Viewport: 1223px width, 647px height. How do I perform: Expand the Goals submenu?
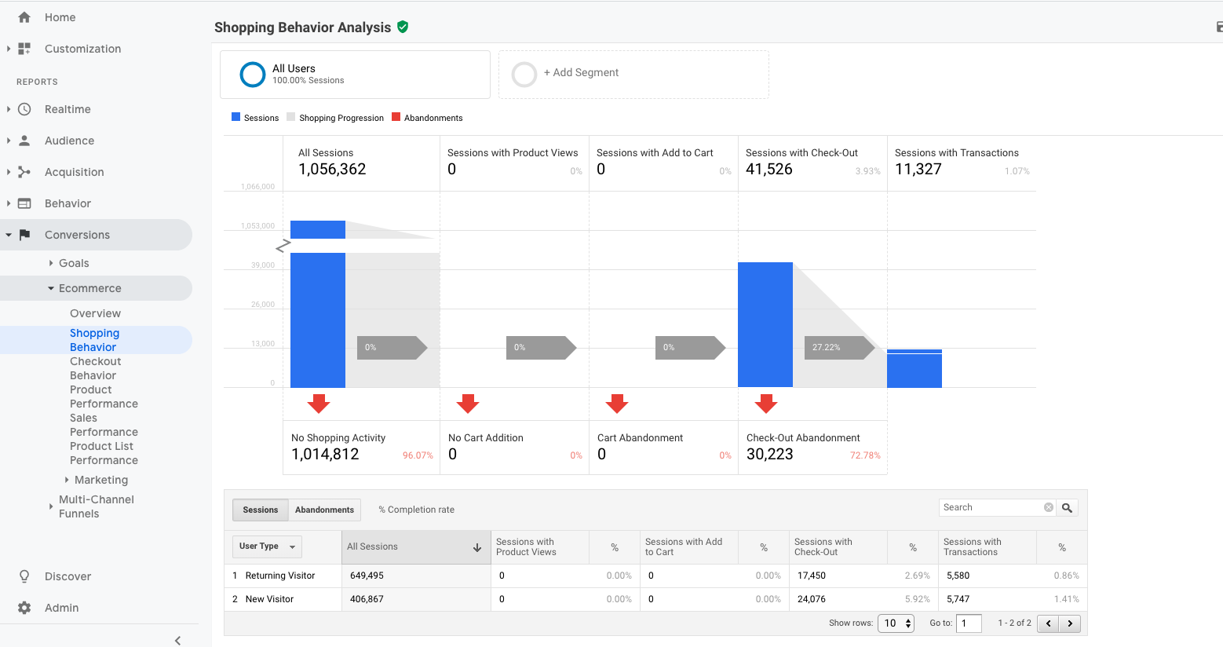(51, 263)
